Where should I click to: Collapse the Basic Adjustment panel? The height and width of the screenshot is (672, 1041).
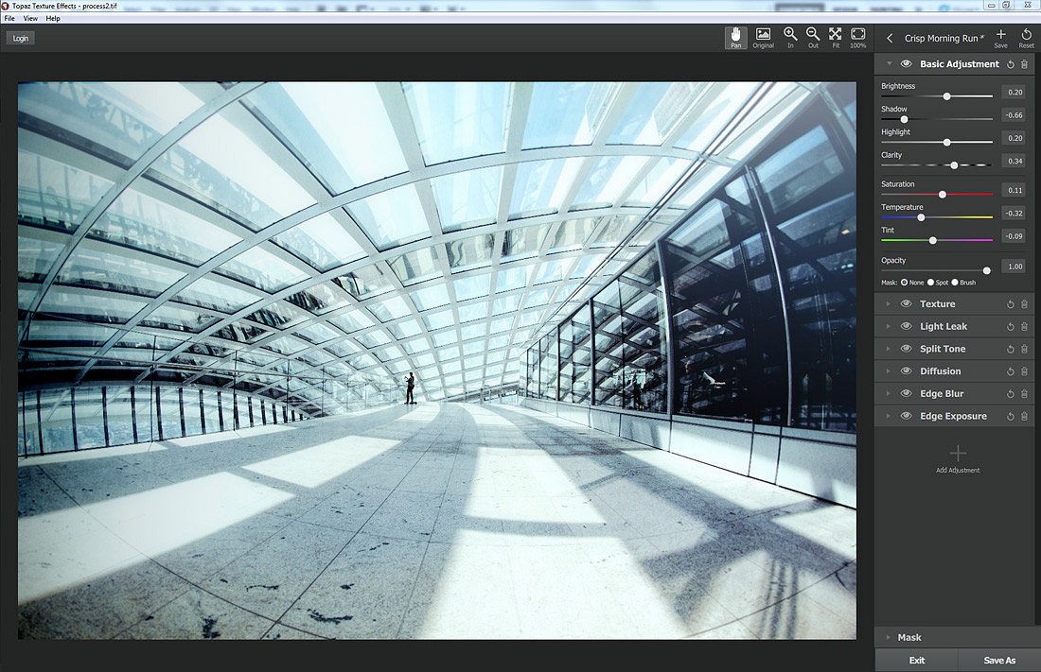tap(889, 63)
